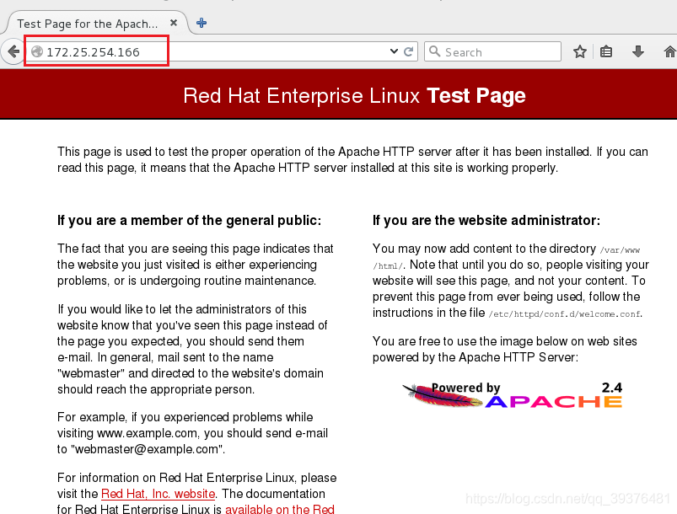
Task: Click the globe site identity icon
Action: click(x=37, y=51)
